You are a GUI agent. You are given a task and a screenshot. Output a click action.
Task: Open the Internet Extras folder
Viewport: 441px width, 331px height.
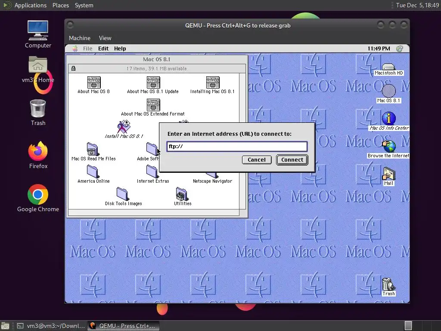(x=152, y=172)
